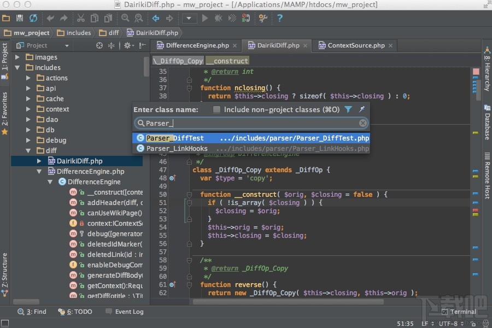Open the run configuration dropdown

tap(189, 18)
